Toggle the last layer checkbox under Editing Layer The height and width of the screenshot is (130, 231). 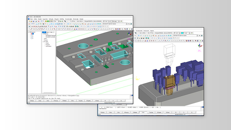click(31, 38)
